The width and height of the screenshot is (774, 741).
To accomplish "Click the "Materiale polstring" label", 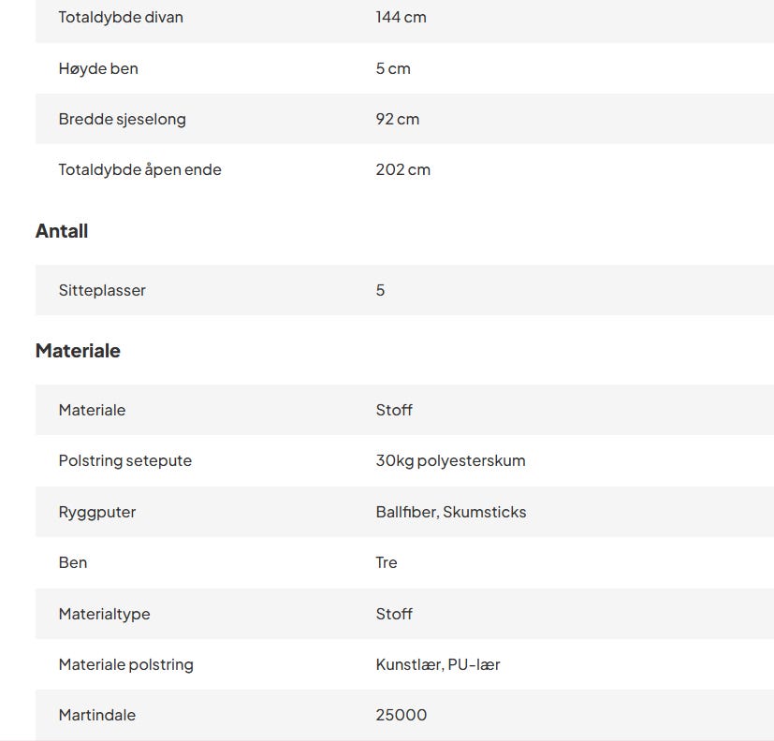I will tap(125, 664).
